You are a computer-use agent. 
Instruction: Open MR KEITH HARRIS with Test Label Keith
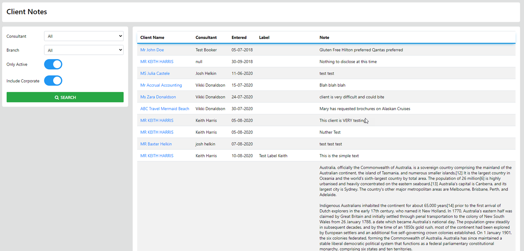tap(157, 156)
